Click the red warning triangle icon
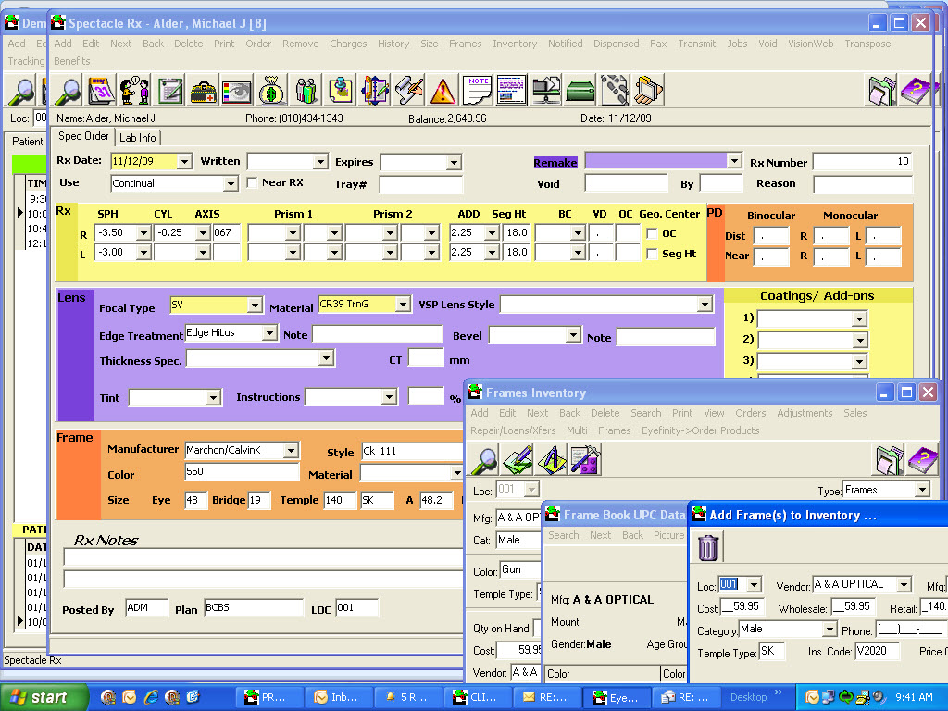Screen dimensions: 948x711 [x=443, y=91]
